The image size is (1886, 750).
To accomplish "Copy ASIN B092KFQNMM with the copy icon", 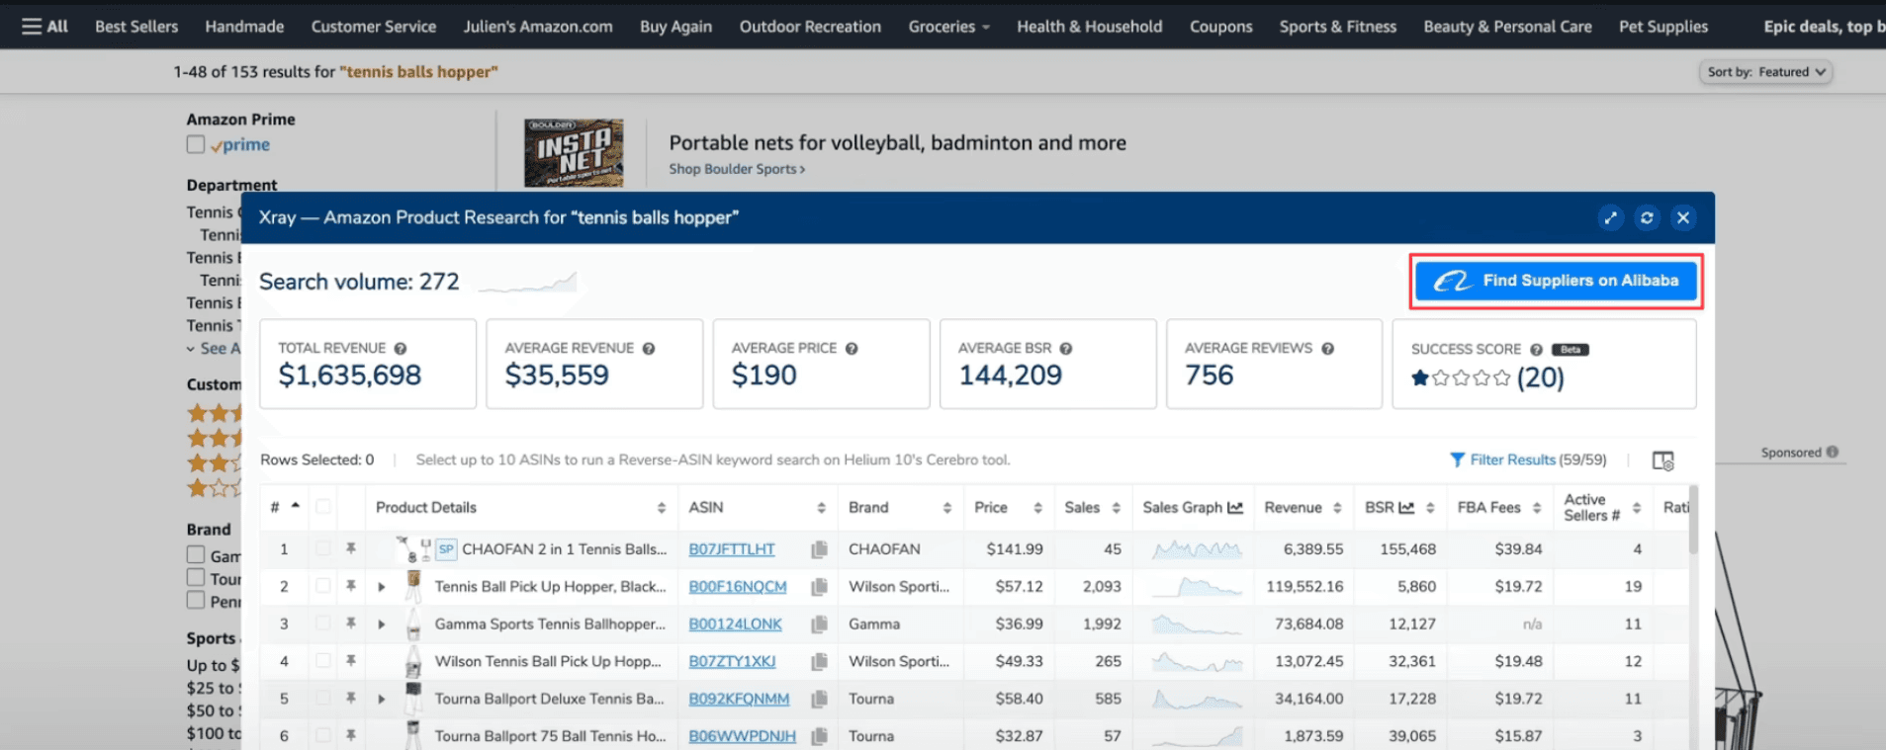I will pos(819,699).
